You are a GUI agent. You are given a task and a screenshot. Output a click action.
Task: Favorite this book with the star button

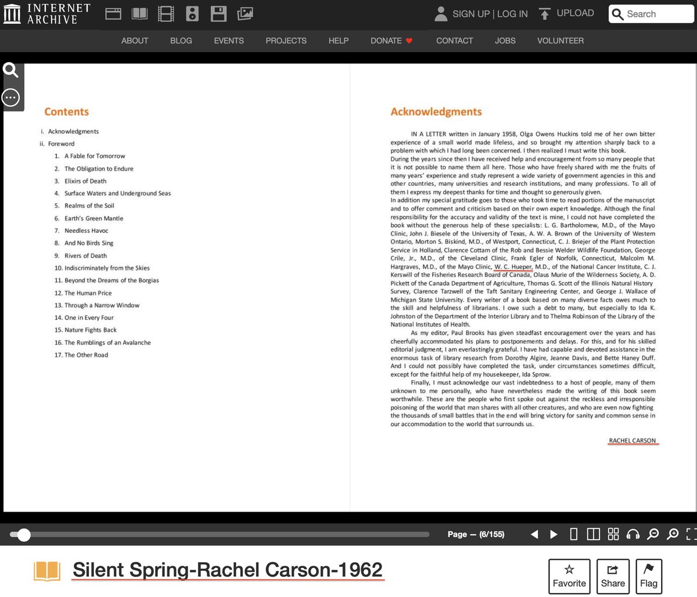[x=569, y=577]
